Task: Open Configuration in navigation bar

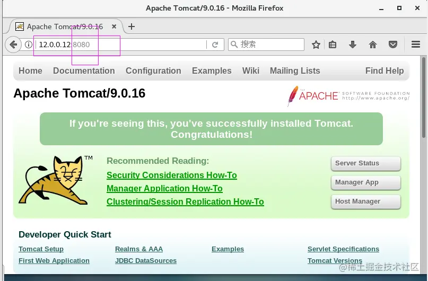Action: pos(153,71)
